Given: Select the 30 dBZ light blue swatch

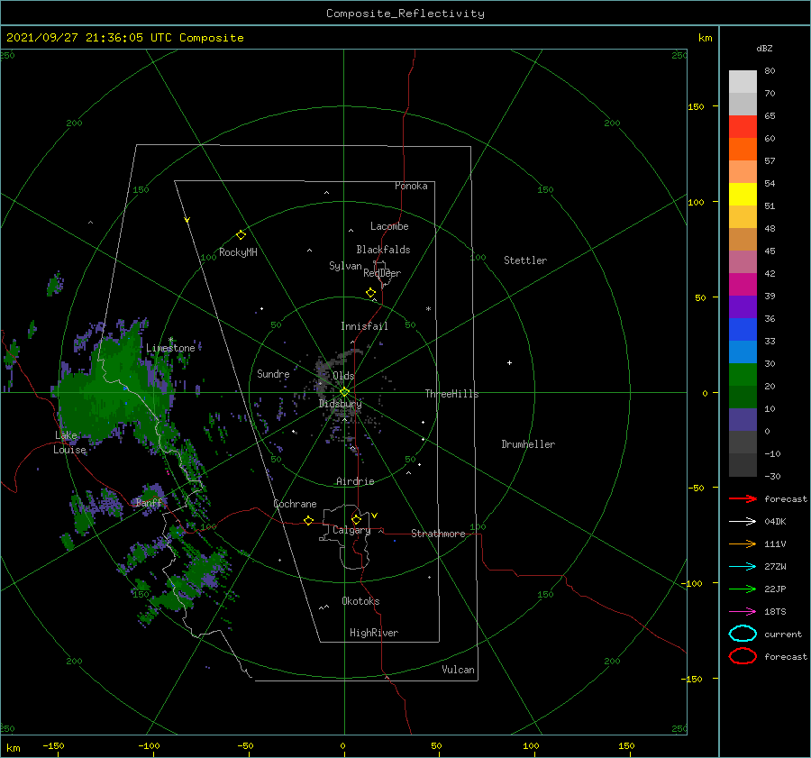Looking at the screenshot, I should click(743, 352).
